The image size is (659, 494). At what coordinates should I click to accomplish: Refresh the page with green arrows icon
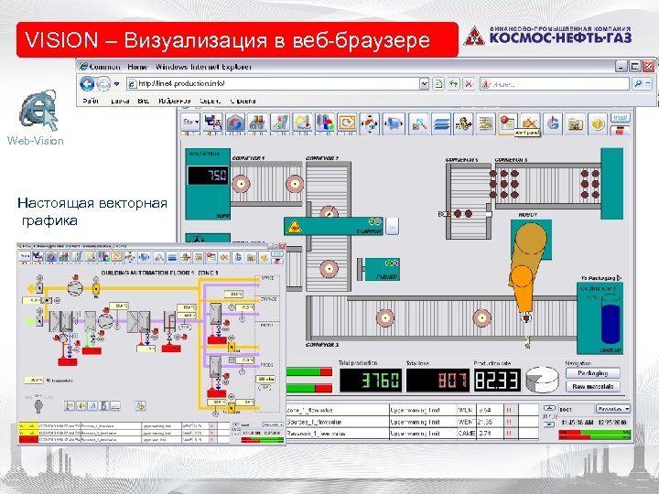[453, 83]
